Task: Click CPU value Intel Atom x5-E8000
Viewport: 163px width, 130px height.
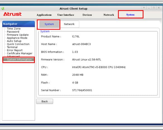Action: (x=99, y=67)
